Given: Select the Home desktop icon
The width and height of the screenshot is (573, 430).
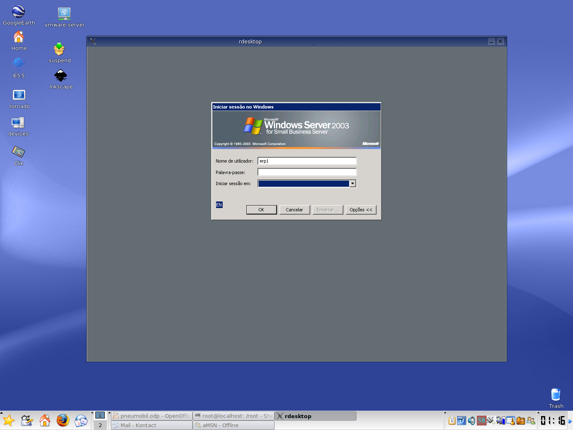Looking at the screenshot, I should point(19,41).
